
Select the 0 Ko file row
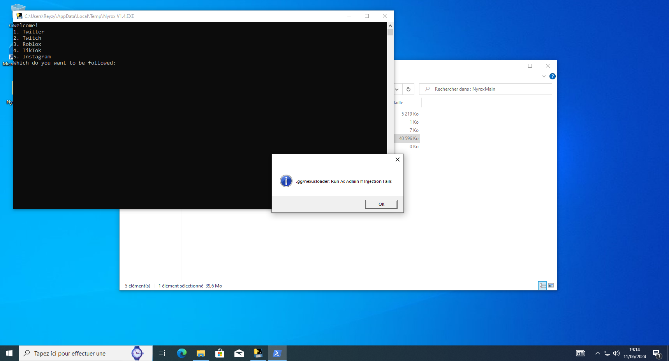click(407, 147)
